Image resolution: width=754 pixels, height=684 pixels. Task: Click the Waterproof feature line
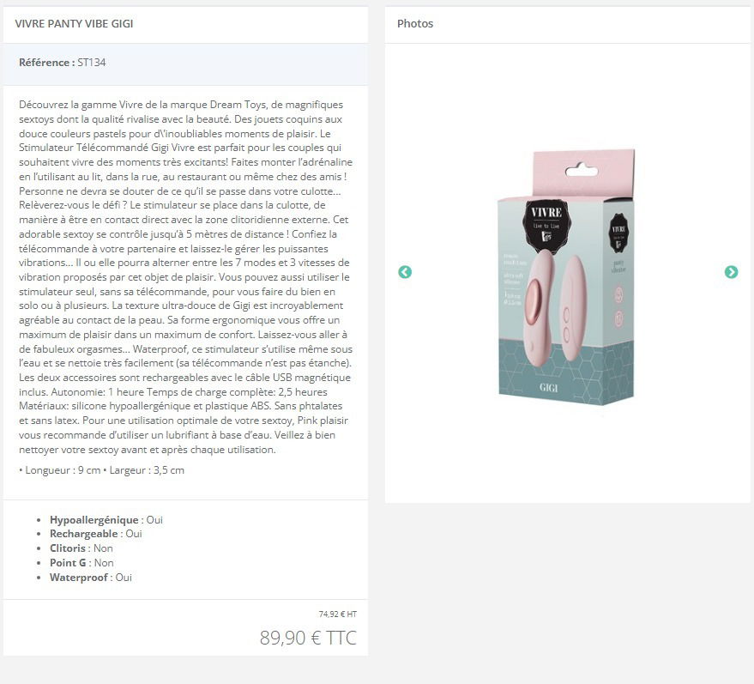pos(91,578)
